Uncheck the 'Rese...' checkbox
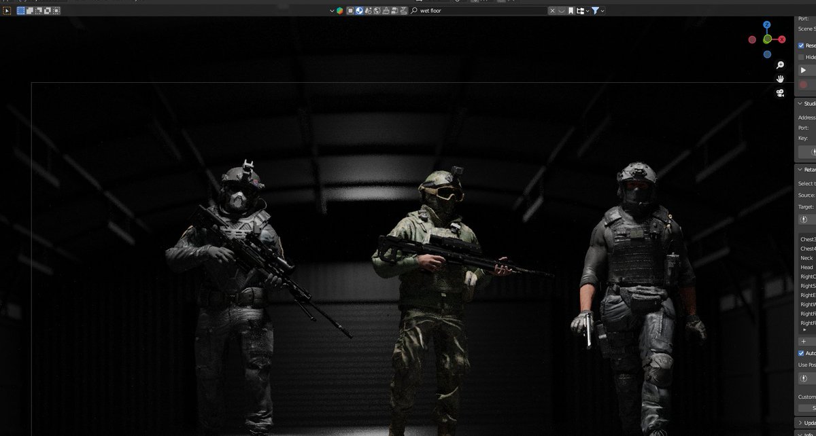The height and width of the screenshot is (436, 816). pos(801,46)
